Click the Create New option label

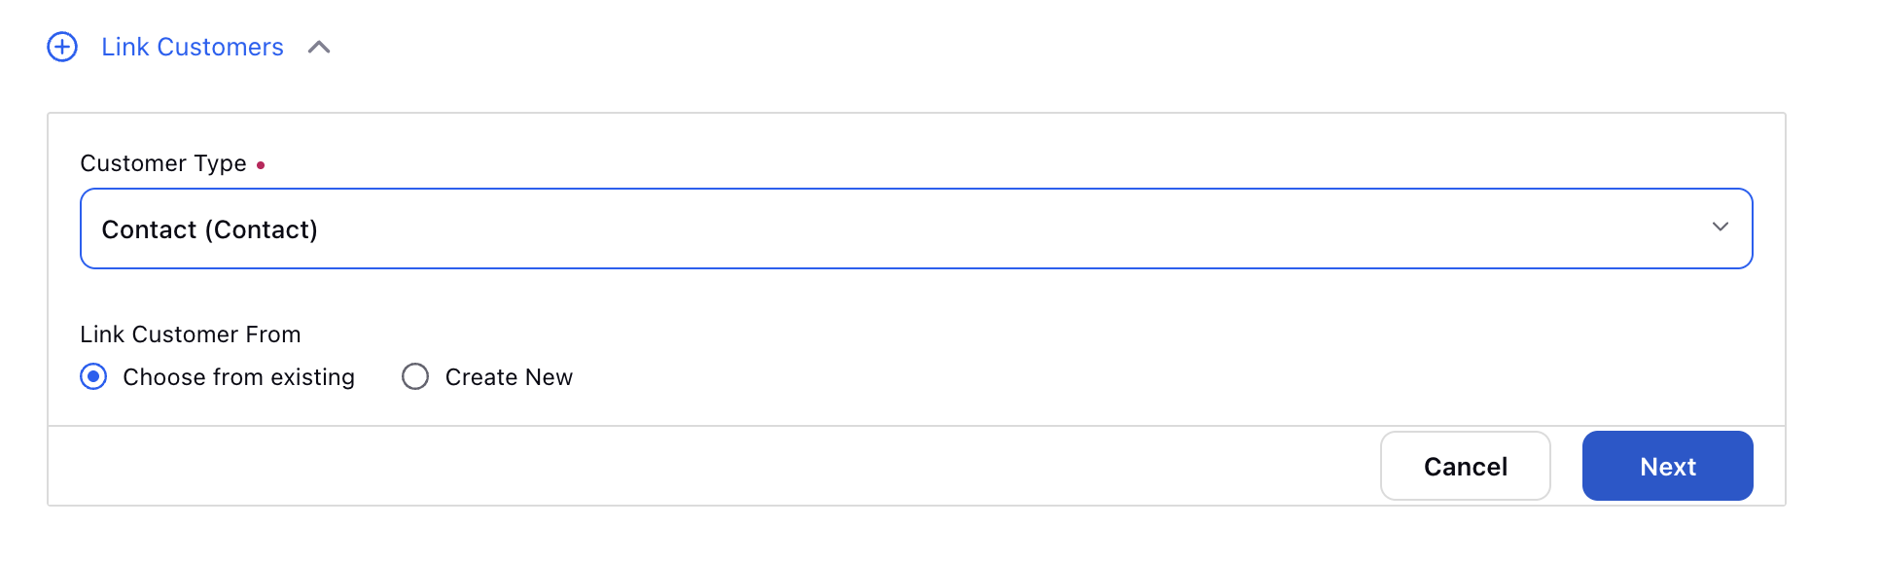tap(509, 377)
